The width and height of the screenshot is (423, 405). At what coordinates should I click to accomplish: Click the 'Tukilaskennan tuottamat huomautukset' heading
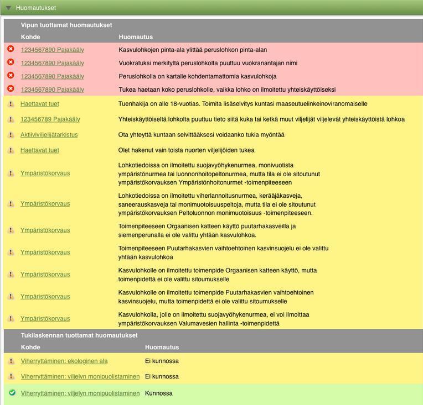(79, 335)
